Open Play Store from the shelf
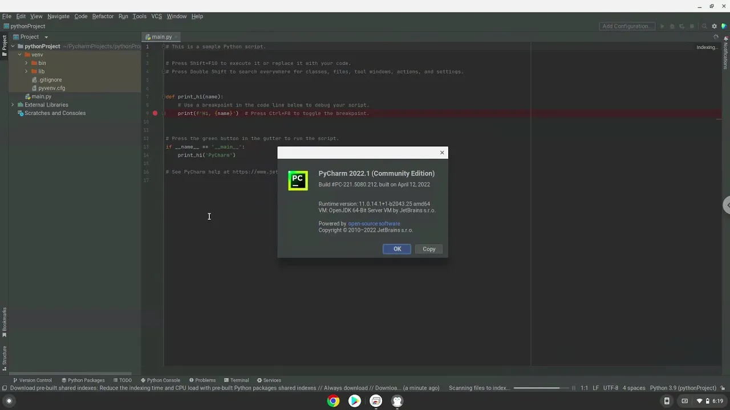 pos(354,401)
